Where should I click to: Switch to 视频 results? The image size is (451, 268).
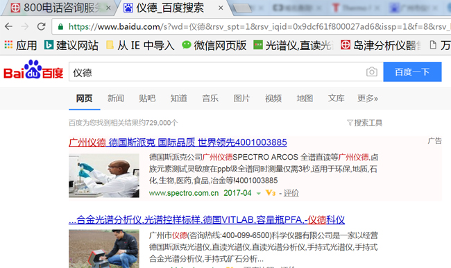tap(273, 99)
